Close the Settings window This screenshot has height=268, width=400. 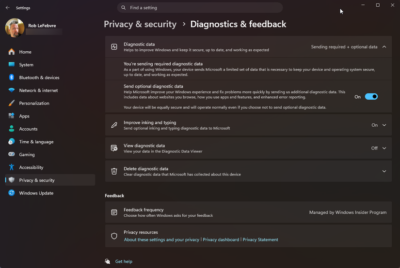pyautogui.click(x=392, y=5)
